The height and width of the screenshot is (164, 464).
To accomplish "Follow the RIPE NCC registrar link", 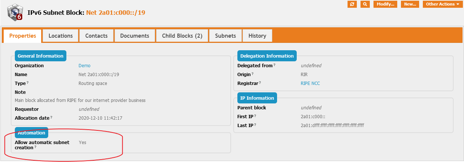I will pyautogui.click(x=310, y=83).
